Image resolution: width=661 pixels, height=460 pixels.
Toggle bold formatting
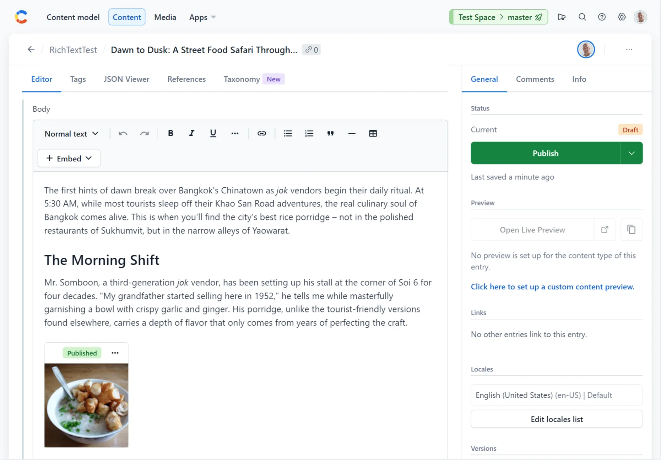click(x=170, y=133)
